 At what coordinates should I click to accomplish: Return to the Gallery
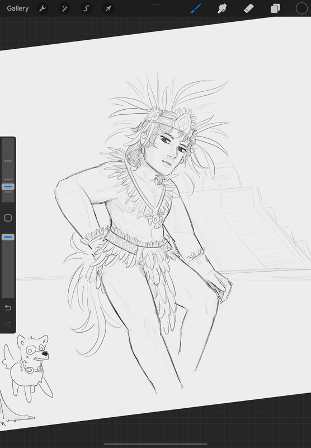pos(18,8)
